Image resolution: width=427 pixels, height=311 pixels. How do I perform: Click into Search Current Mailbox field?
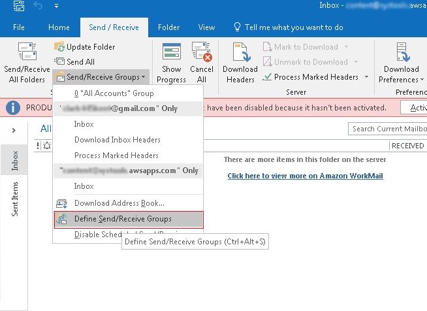coord(388,129)
